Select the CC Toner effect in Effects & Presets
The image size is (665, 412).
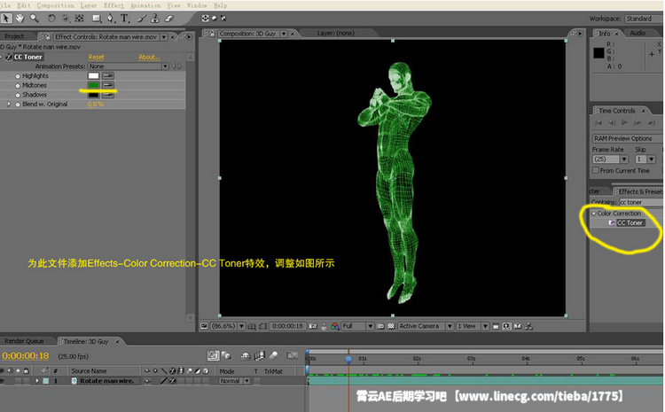click(630, 223)
